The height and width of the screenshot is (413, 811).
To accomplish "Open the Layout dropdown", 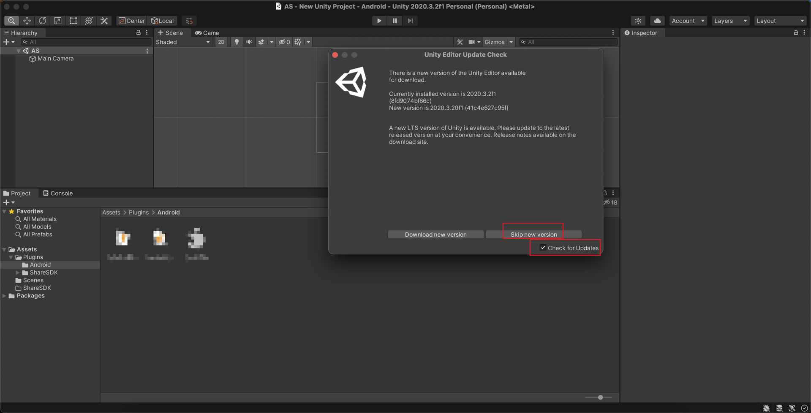I will tap(781, 21).
